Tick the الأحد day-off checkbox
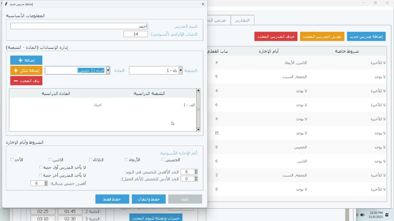The height and width of the screenshot is (221, 394). [x=12, y=160]
